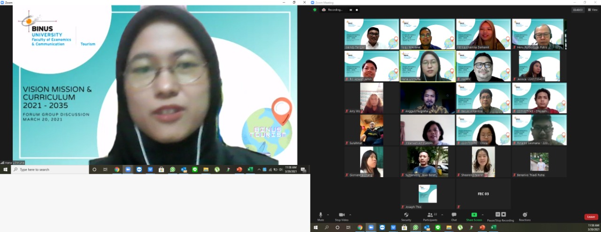Viewport: 601px width, 232px height.
Task: Open Cortana circle on bottom-right taskbar
Action: coord(337,227)
